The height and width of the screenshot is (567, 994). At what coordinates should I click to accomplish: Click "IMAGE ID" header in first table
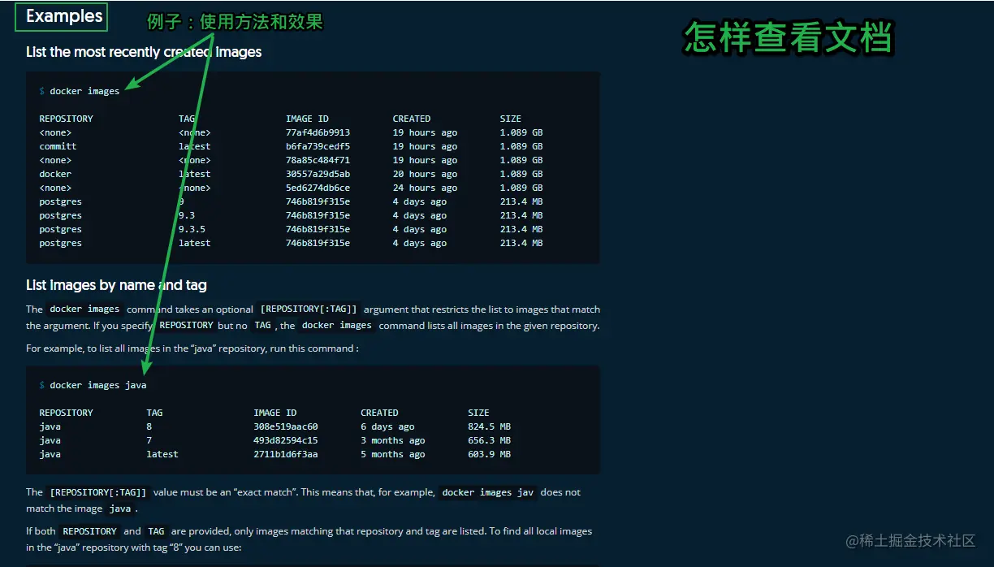pyautogui.click(x=307, y=119)
